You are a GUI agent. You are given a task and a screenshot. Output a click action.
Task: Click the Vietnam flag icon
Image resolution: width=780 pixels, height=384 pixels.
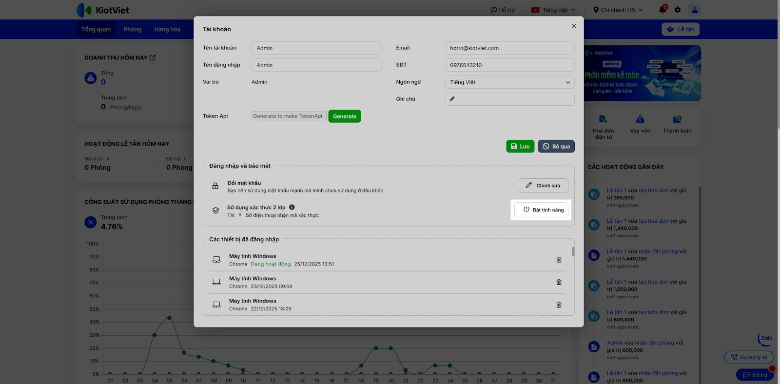pos(535,10)
